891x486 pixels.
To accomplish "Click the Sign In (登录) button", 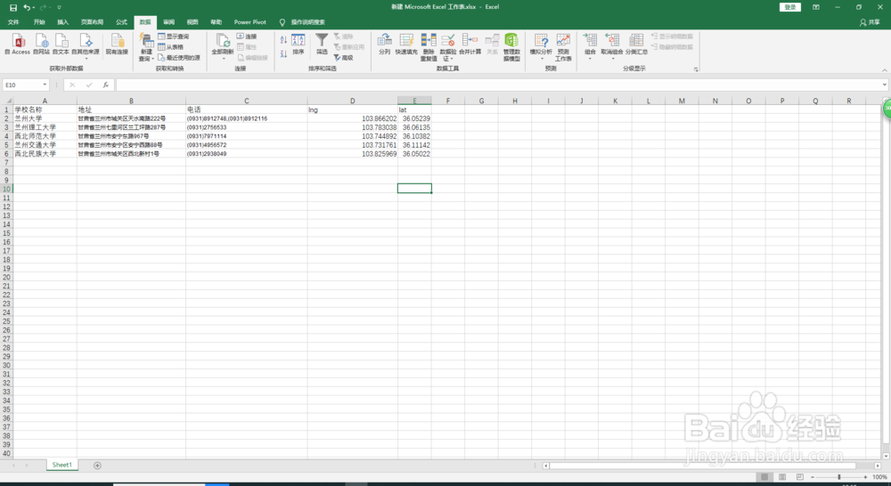I will (789, 7).
